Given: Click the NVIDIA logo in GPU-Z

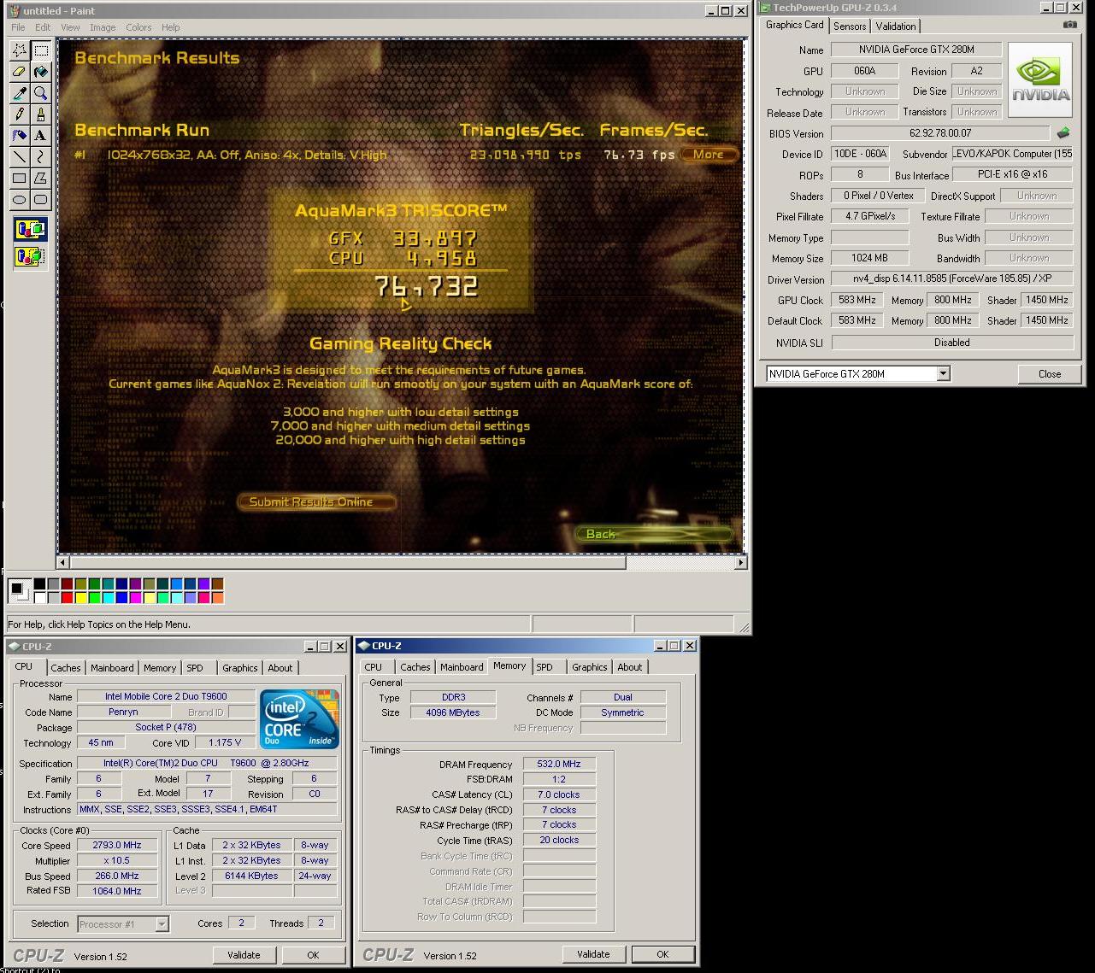Looking at the screenshot, I should click(x=1040, y=79).
